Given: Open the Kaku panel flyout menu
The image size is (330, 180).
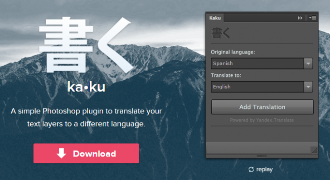Looking at the screenshot, I should point(312,18).
